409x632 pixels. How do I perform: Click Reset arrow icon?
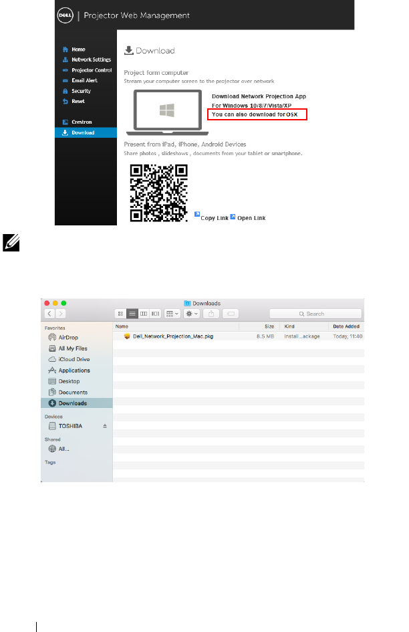[x=65, y=102]
